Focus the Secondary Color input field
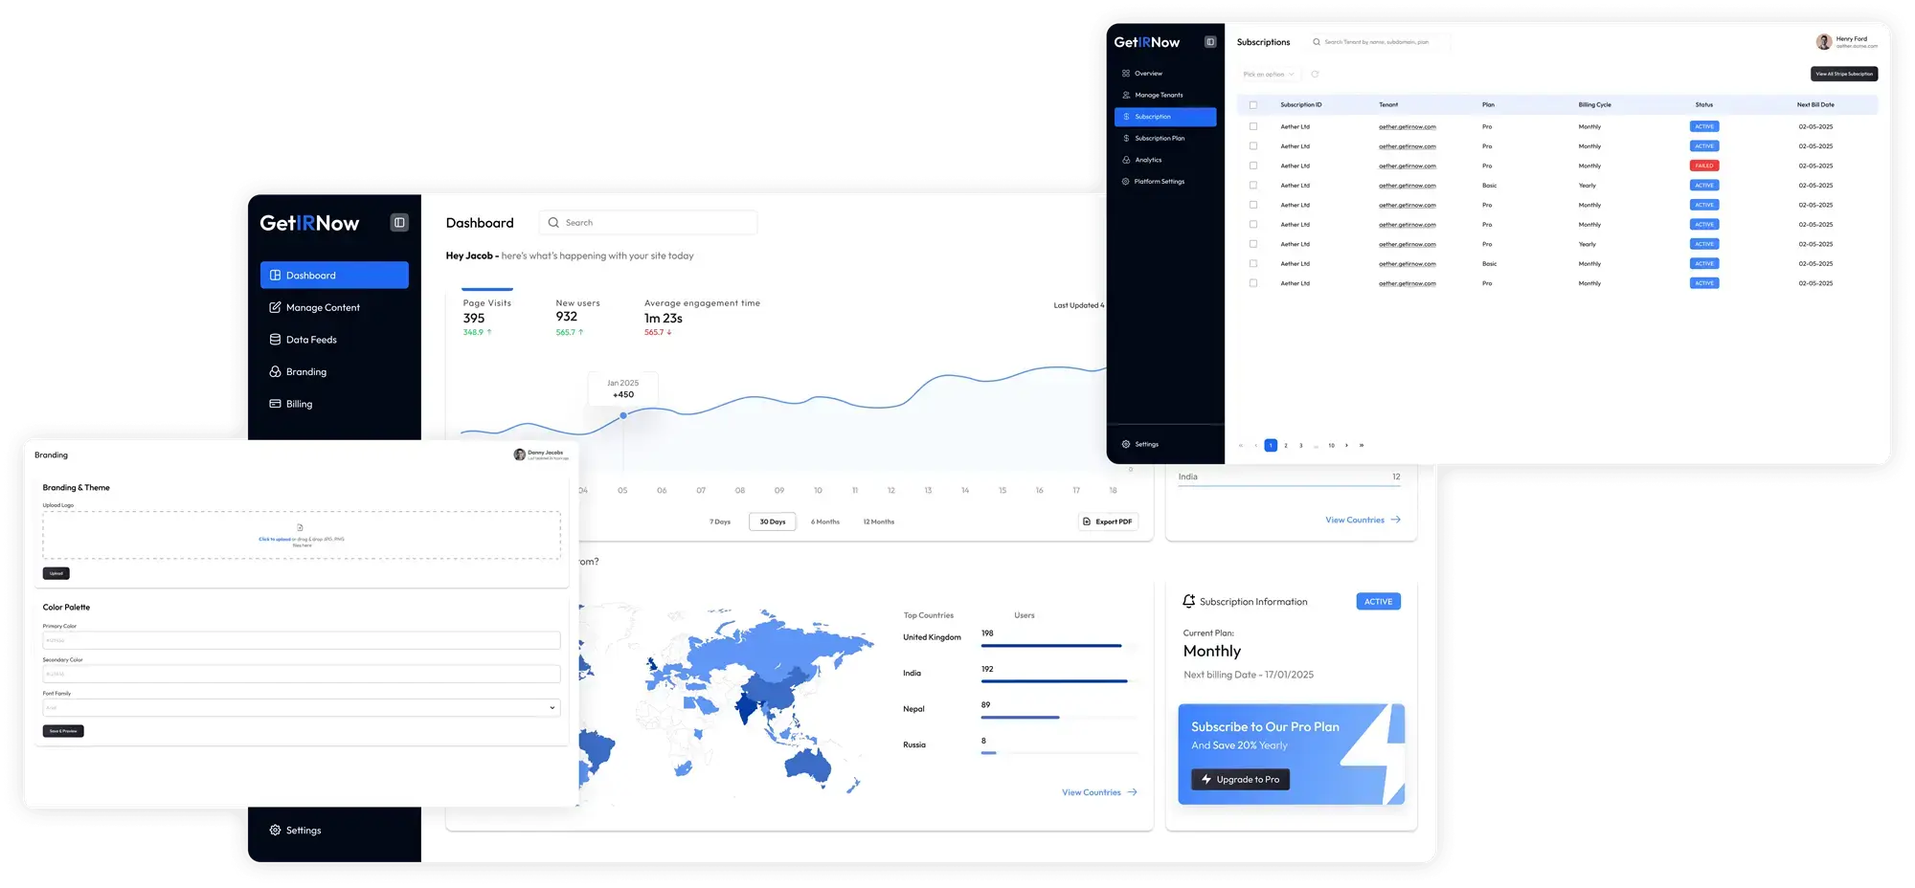 click(x=302, y=674)
